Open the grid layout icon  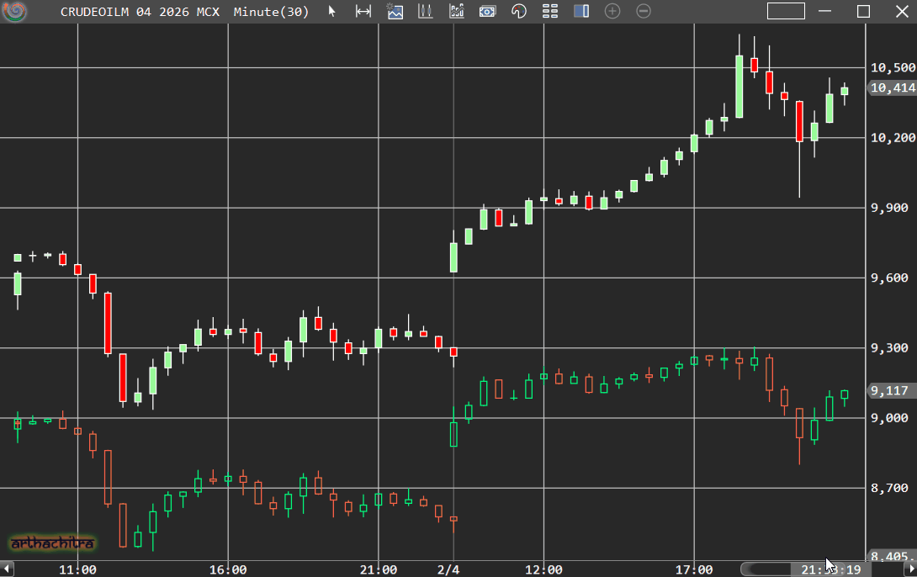(550, 12)
